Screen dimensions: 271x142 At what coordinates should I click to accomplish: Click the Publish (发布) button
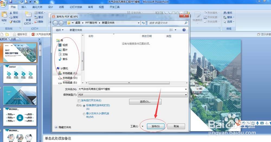(x=156, y=126)
